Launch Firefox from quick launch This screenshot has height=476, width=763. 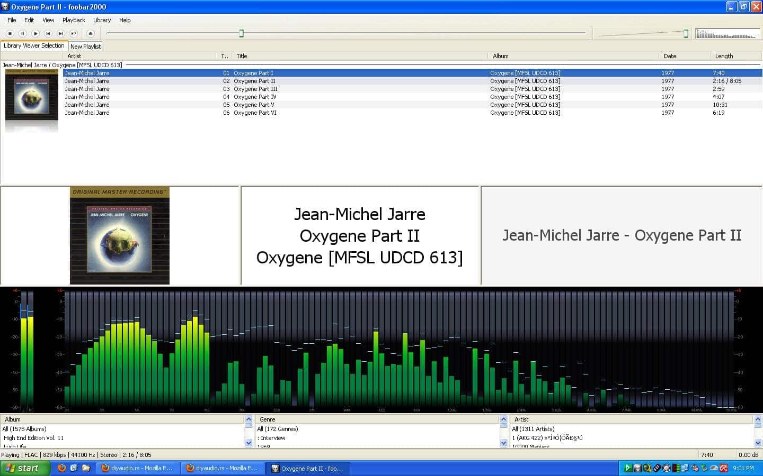tap(61, 468)
